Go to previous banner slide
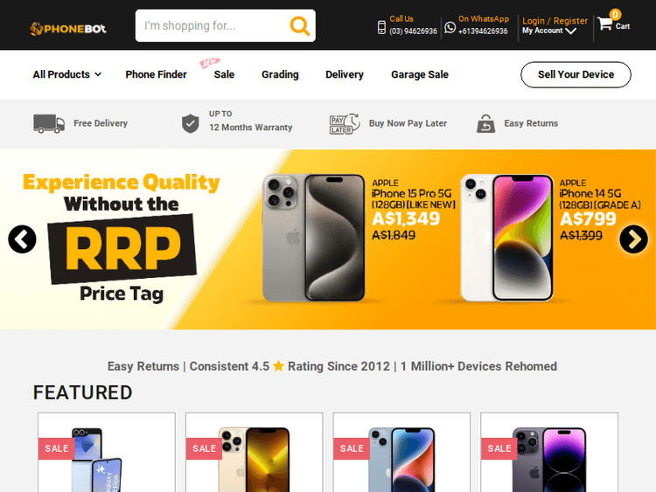Viewport: 656px width, 492px height. [x=22, y=239]
